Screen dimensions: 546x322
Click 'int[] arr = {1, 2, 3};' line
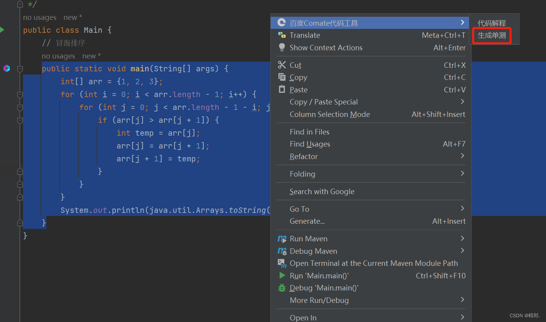pos(112,81)
